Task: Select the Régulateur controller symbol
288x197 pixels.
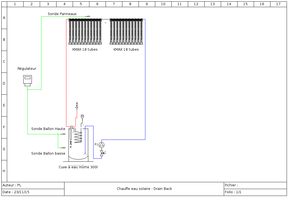Action: 27,81
